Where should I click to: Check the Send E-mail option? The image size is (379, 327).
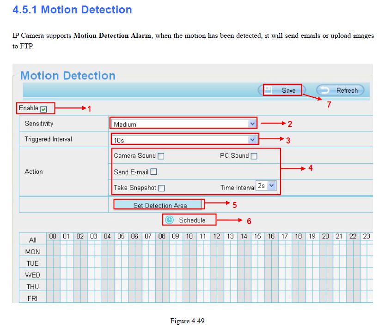pos(154,172)
